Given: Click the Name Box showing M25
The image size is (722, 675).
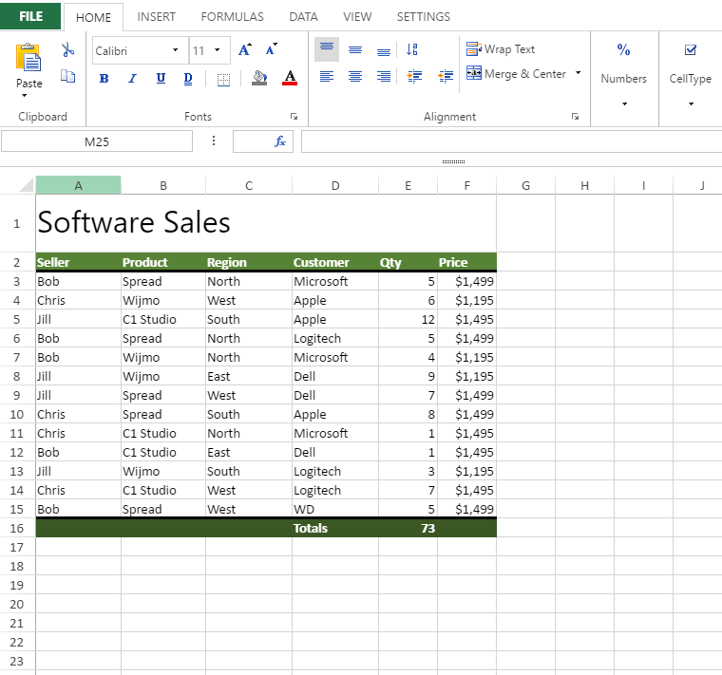Looking at the screenshot, I should [97, 141].
